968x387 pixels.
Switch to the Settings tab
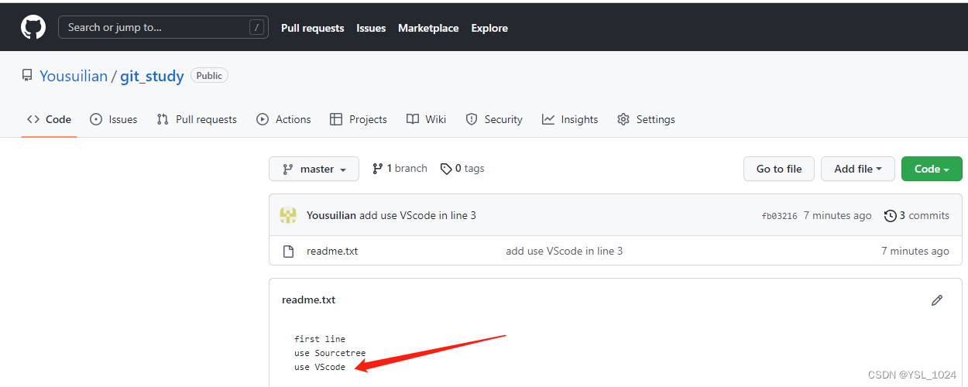click(x=646, y=119)
